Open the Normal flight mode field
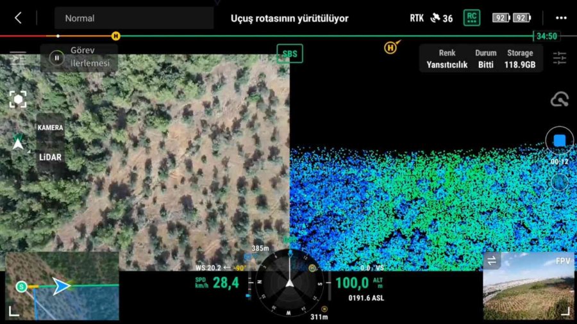The width and height of the screenshot is (577, 324). click(x=133, y=18)
